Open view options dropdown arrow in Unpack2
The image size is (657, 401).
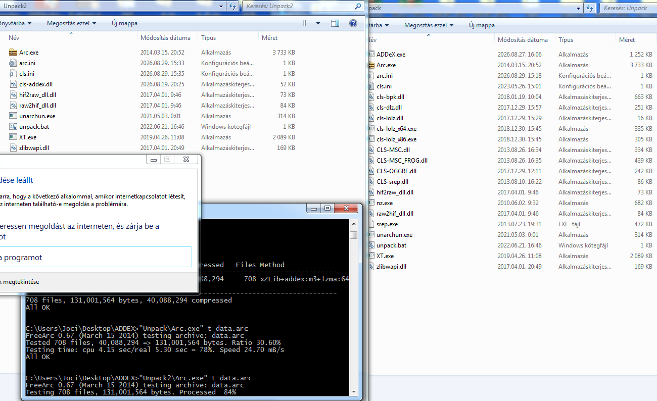click(x=318, y=23)
